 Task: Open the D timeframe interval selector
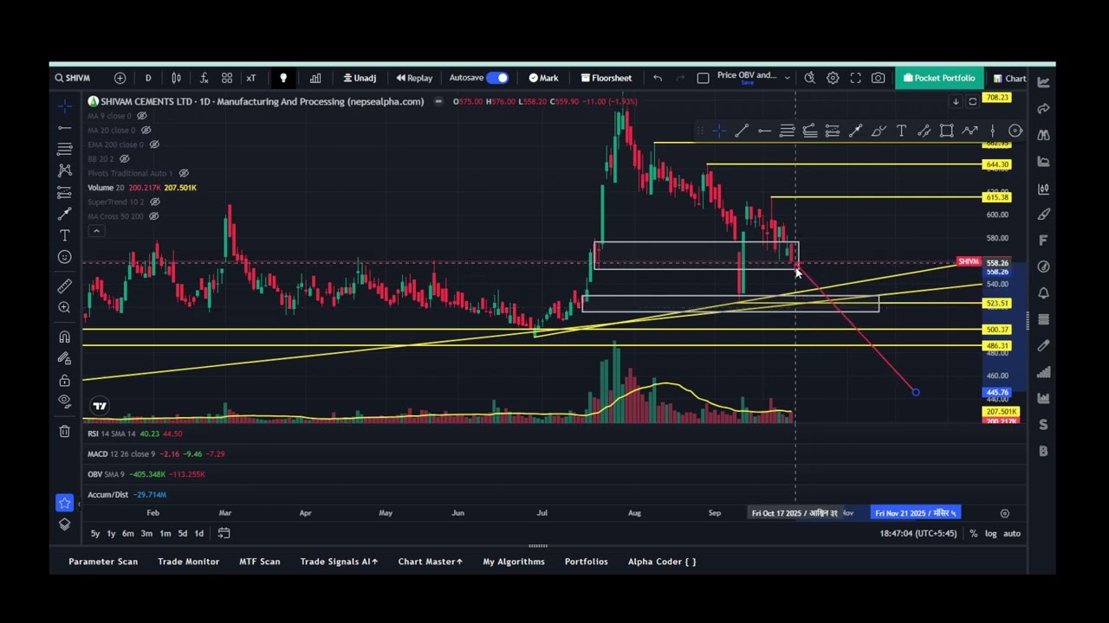[x=148, y=78]
